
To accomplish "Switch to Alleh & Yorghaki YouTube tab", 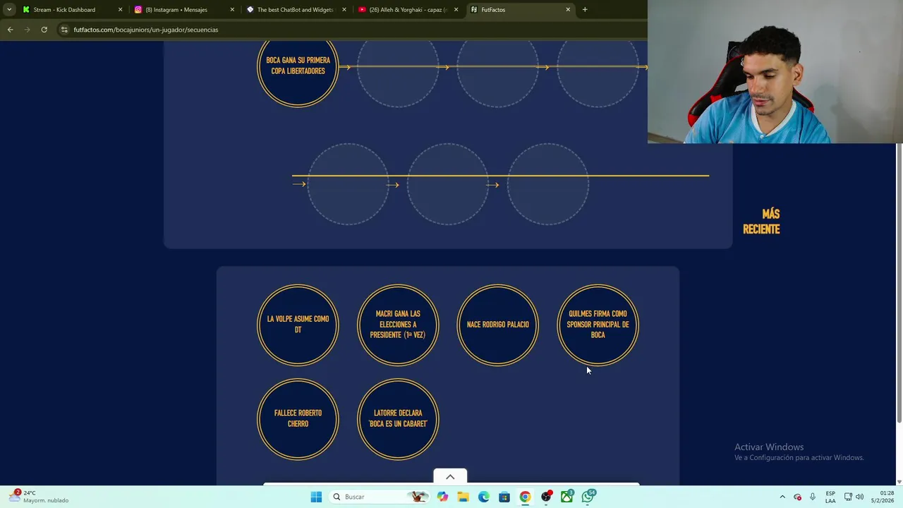I will (408, 10).
